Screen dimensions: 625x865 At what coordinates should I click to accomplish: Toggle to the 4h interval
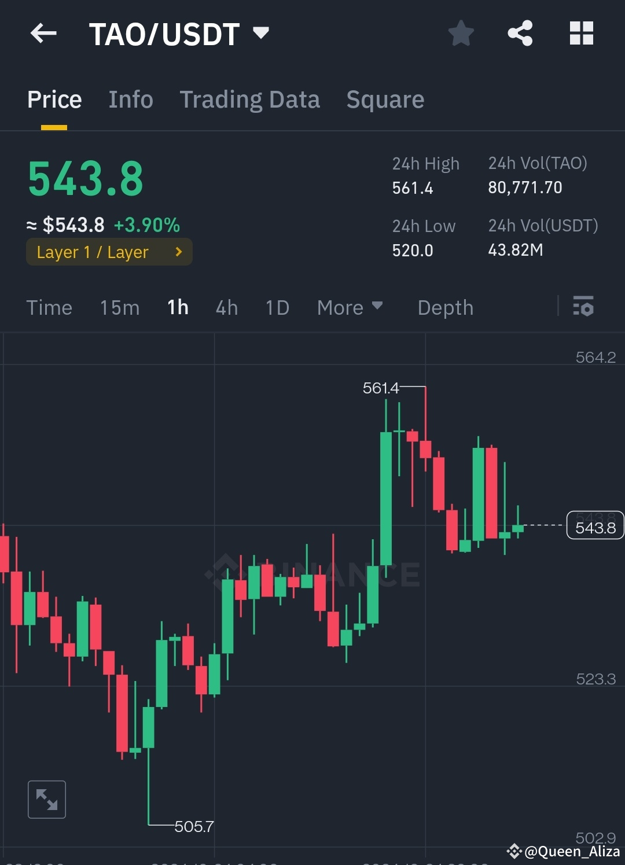tap(226, 307)
